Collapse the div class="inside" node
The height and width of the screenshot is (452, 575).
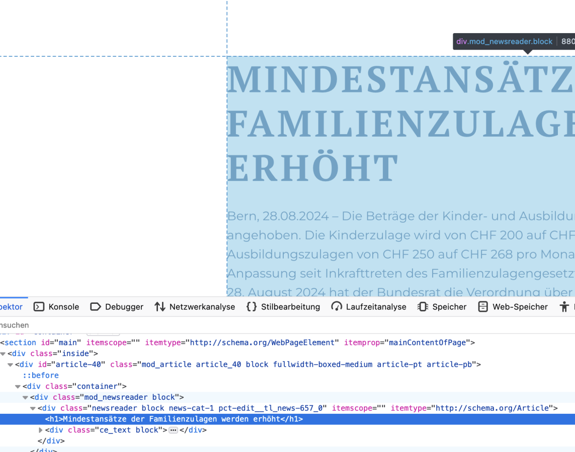(x=3, y=354)
